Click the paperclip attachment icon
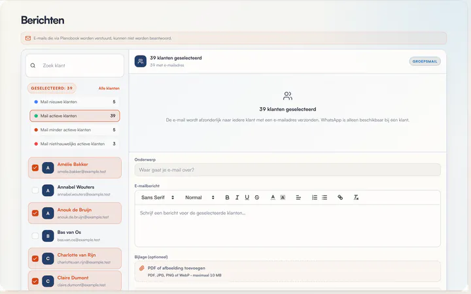Viewport: 471px width, 294px height. point(142,269)
